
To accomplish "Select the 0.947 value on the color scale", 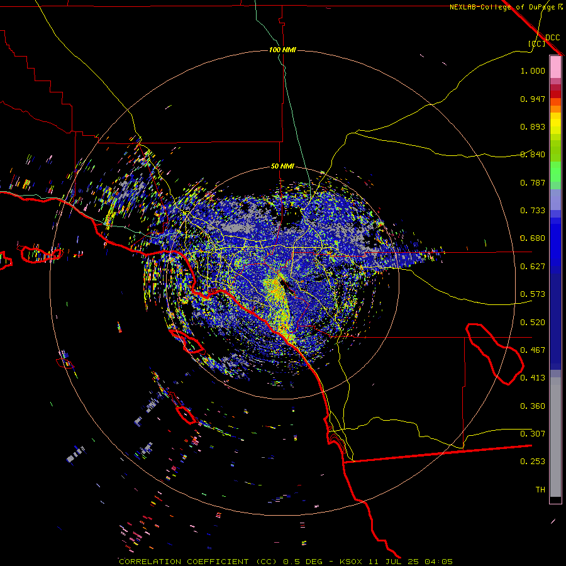I will click(533, 99).
